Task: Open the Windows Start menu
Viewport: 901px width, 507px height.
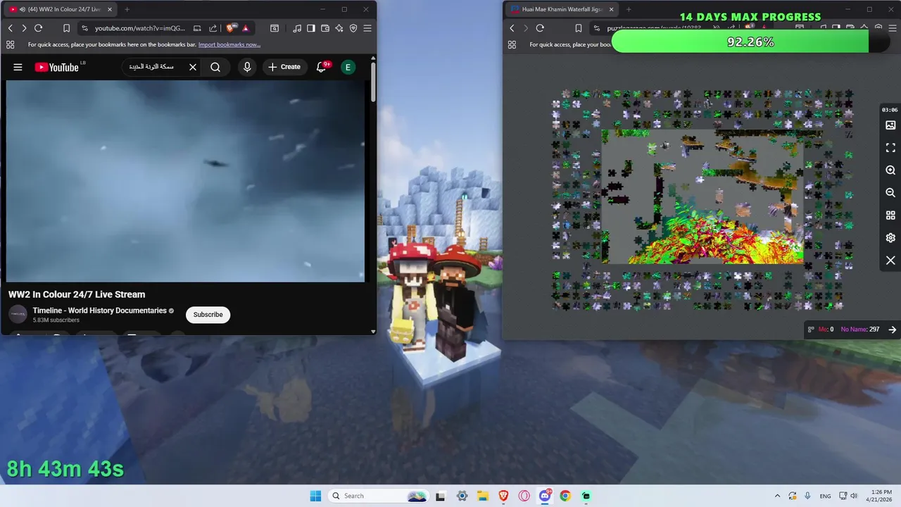Action: [315, 496]
